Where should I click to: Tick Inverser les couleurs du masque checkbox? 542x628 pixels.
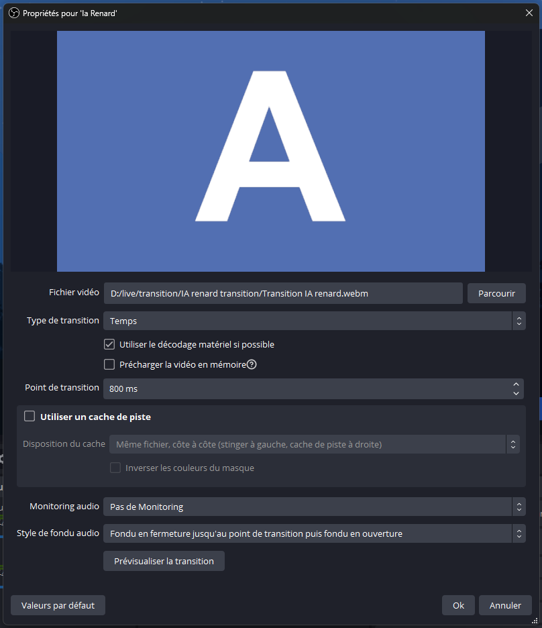pyautogui.click(x=115, y=468)
